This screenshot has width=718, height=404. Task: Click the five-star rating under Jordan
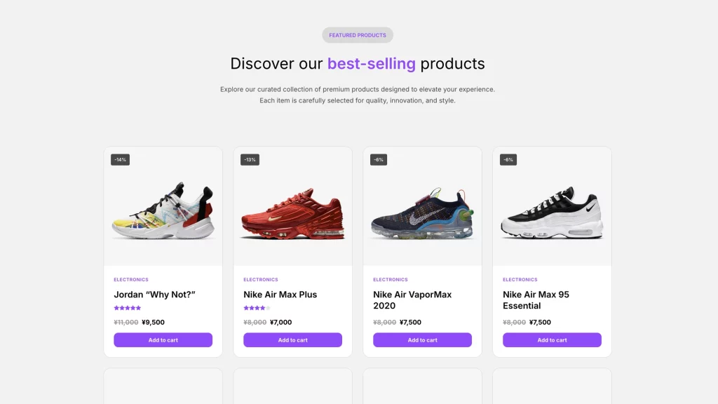pos(128,308)
